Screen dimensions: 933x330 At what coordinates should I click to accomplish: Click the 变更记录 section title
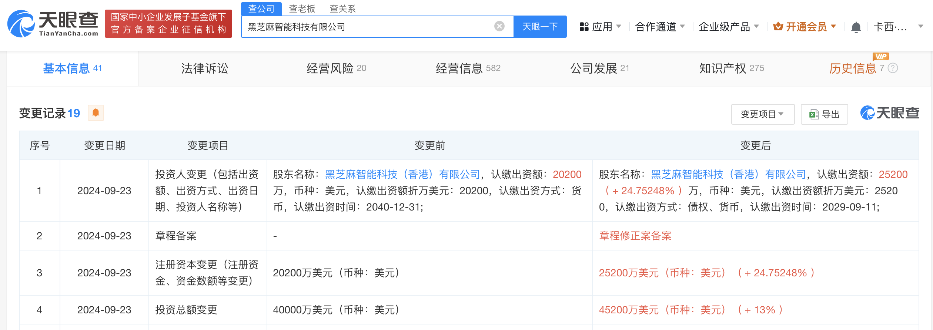click(x=43, y=113)
